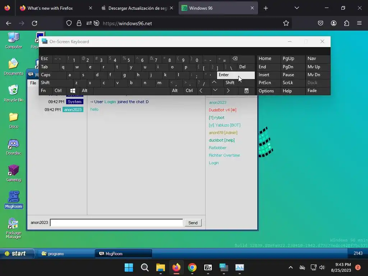Open Windows taskbar search
Image resolution: width=368 pixels, height=276 pixels.
click(x=144, y=267)
